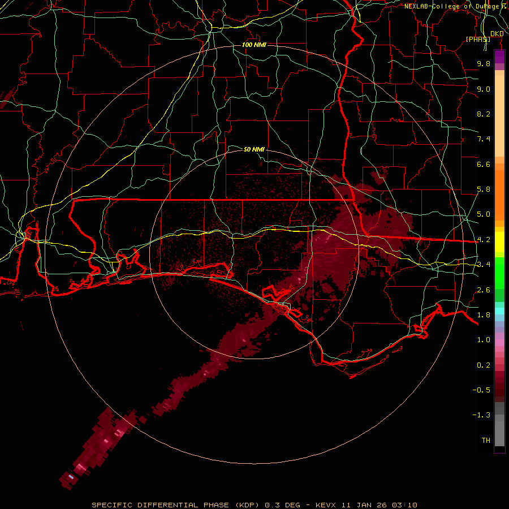Pick the cyan segment of the color bar
The width and height of the screenshot is (509, 509).
(x=499, y=311)
